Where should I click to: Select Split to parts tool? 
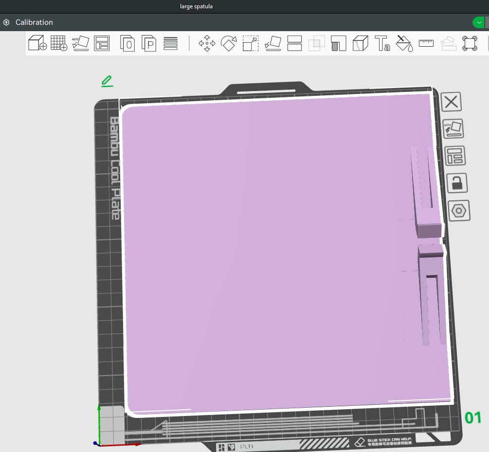(x=149, y=43)
